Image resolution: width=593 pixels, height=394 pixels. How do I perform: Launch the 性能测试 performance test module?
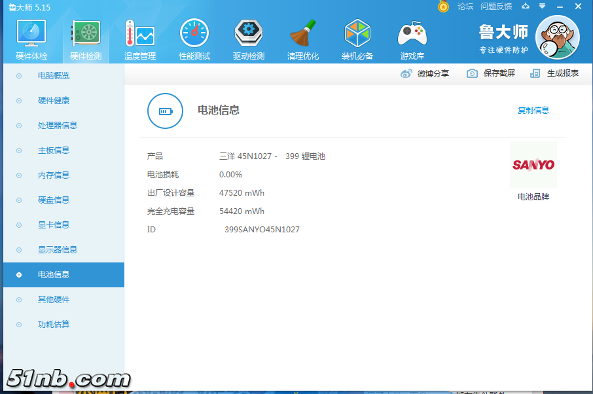click(194, 39)
